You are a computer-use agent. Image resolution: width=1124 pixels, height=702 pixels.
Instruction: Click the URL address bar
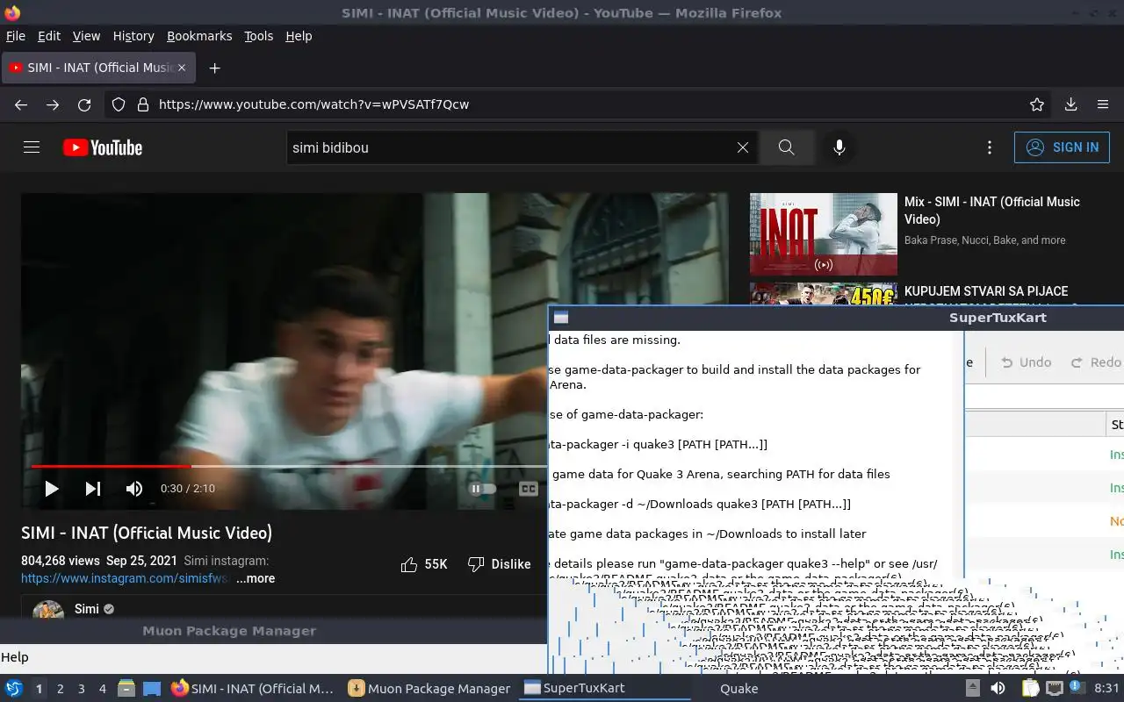click(580, 104)
